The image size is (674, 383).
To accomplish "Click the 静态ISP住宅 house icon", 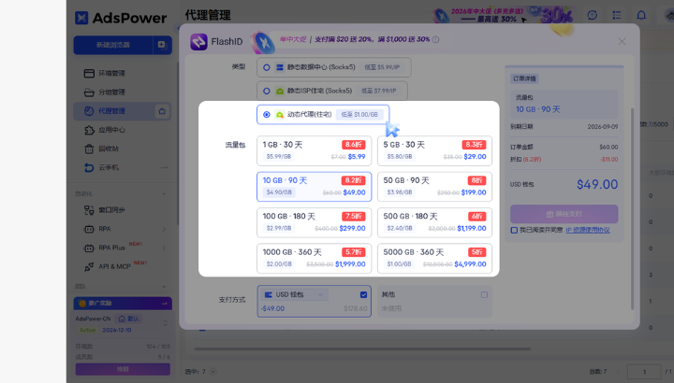I will tap(280, 91).
